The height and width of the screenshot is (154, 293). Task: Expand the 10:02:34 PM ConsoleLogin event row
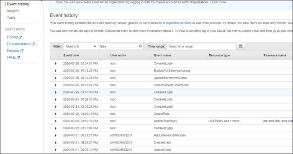click(56, 100)
